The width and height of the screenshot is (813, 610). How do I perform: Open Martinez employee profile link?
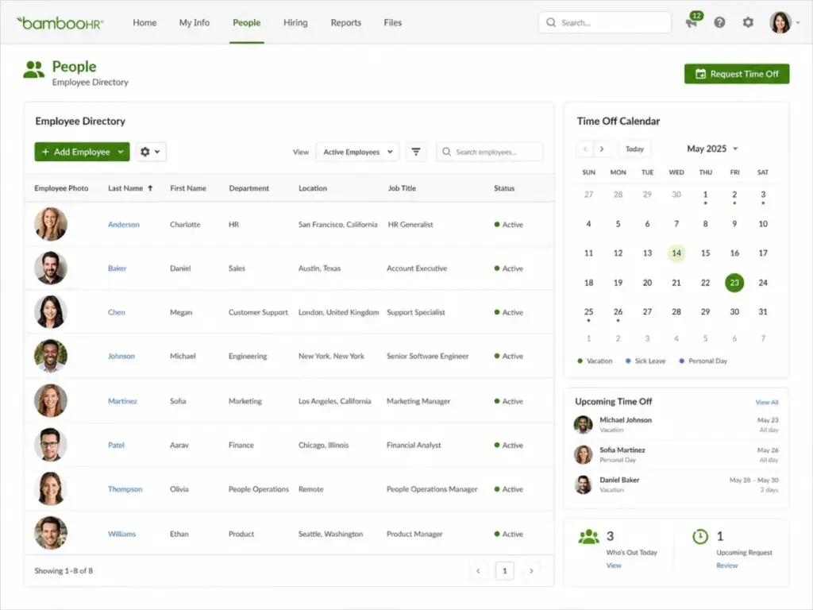click(x=122, y=401)
